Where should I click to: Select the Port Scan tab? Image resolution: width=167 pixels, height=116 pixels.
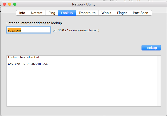tap(140, 13)
